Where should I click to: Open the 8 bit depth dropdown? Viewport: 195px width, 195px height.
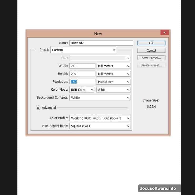pos(113,90)
